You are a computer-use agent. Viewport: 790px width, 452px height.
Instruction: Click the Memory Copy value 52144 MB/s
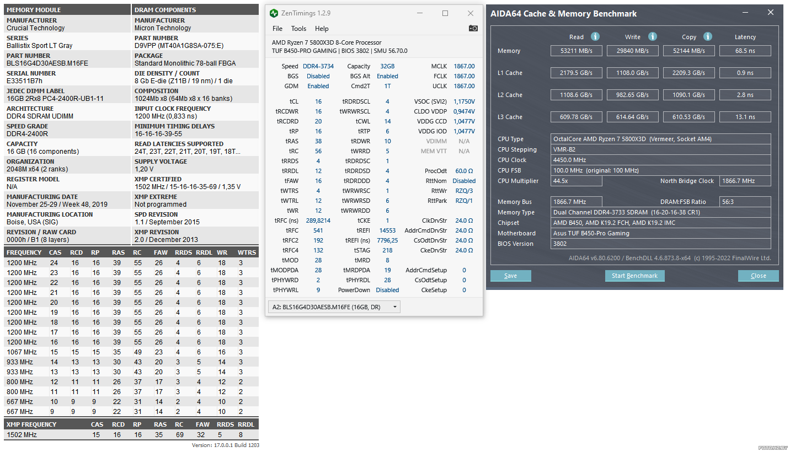click(689, 51)
